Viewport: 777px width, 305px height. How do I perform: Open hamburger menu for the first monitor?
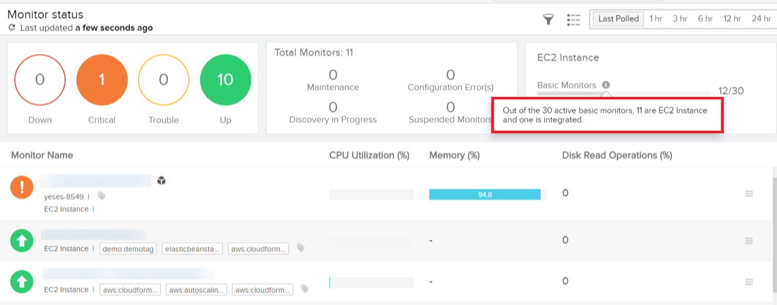click(x=749, y=194)
